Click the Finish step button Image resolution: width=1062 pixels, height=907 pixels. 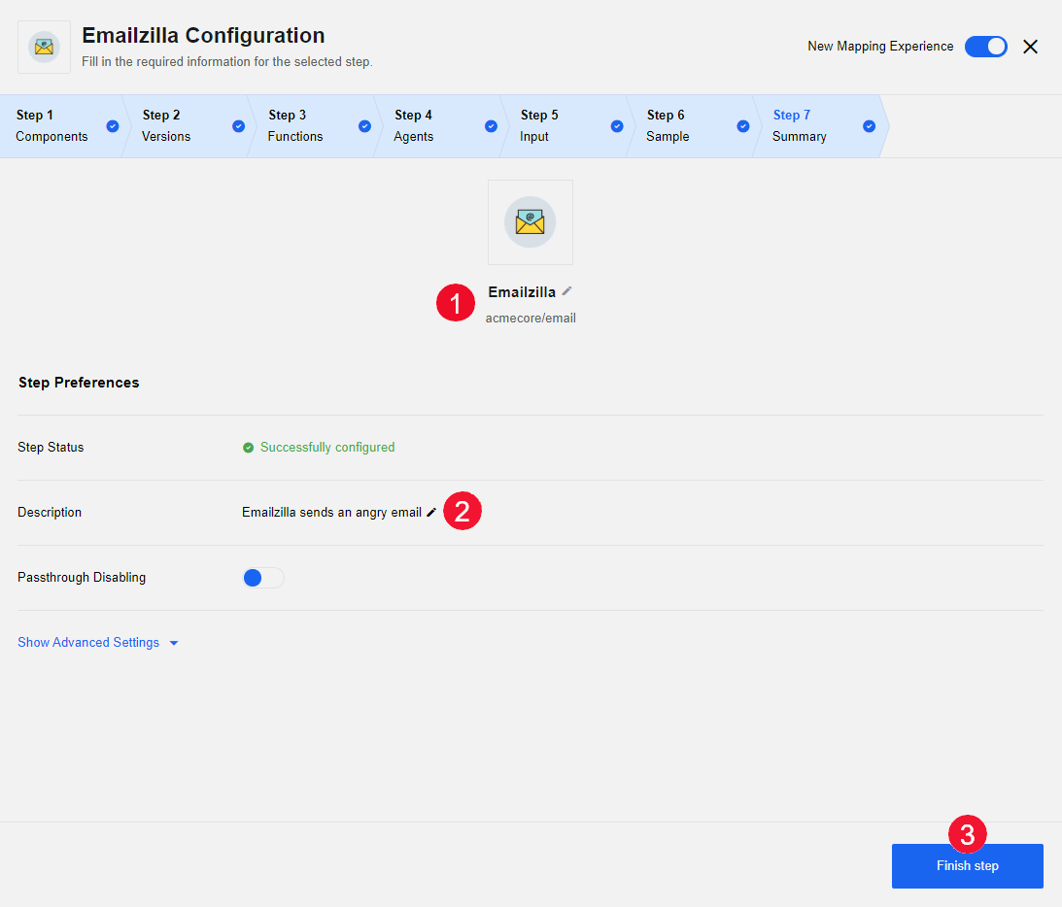(x=967, y=865)
